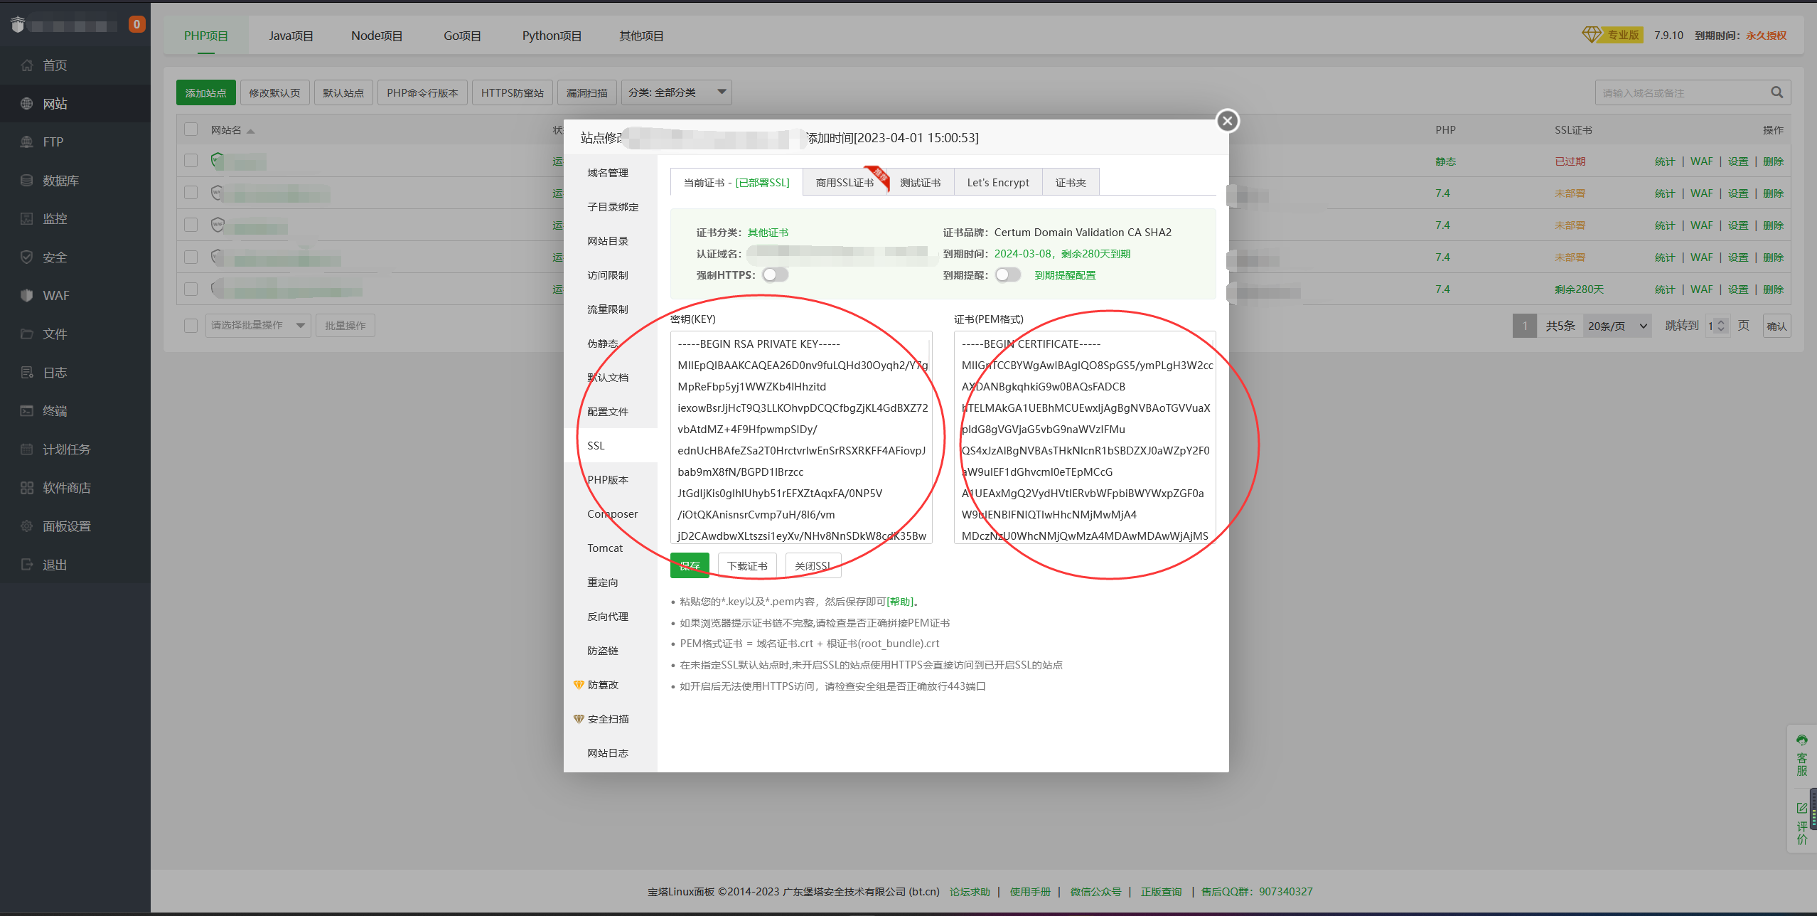Click the 漏洞扫描 button
This screenshot has width=1817, height=916.
[x=587, y=92]
